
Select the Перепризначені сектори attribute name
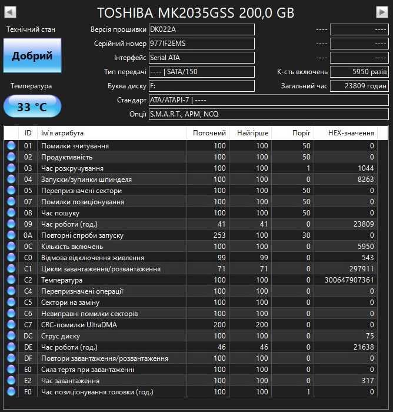(81, 191)
